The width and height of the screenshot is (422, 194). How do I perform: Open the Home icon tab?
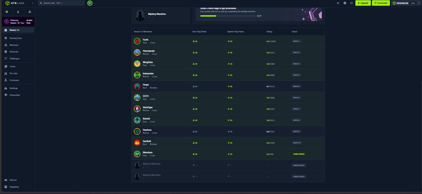7,12
